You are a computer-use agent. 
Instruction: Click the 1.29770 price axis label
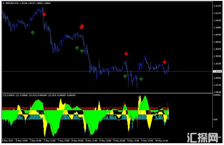click(217, 85)
